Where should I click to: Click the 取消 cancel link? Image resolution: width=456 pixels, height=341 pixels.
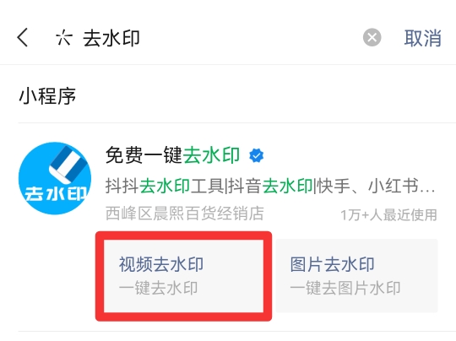[x=422, y=38]
